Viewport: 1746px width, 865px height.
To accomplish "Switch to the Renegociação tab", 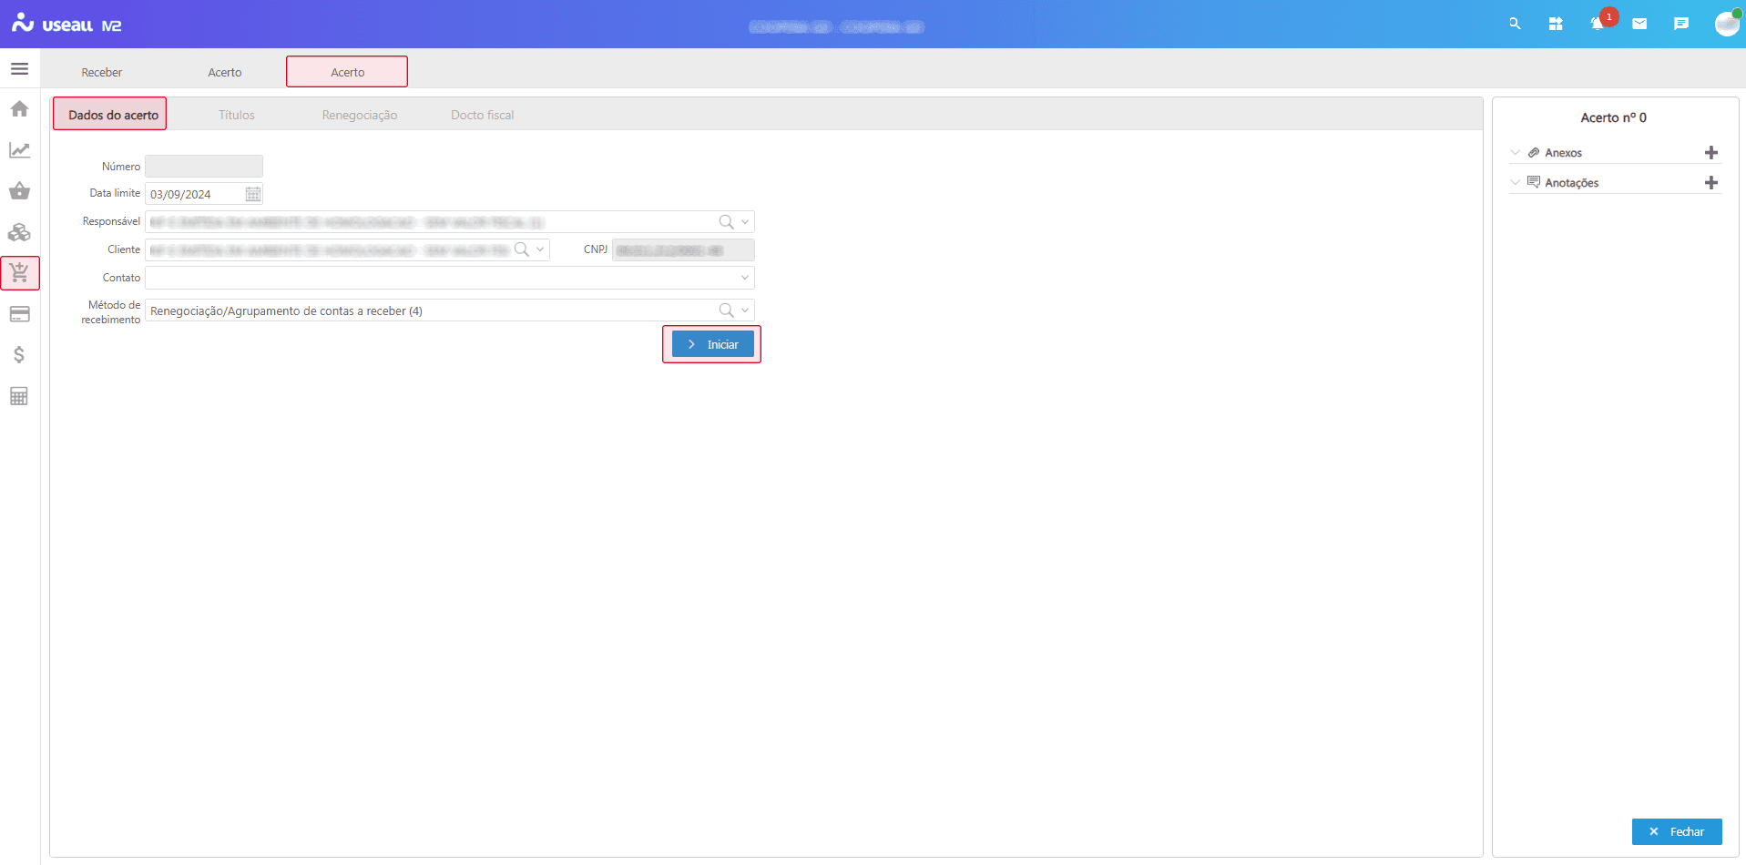I will 360,114.
